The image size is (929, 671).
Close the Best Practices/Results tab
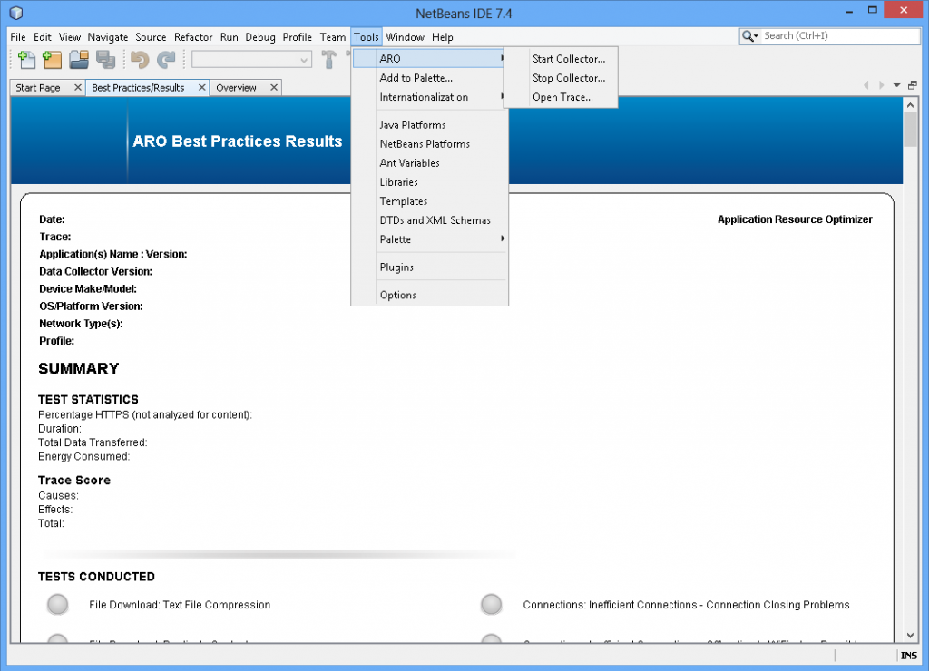[202, 88]
